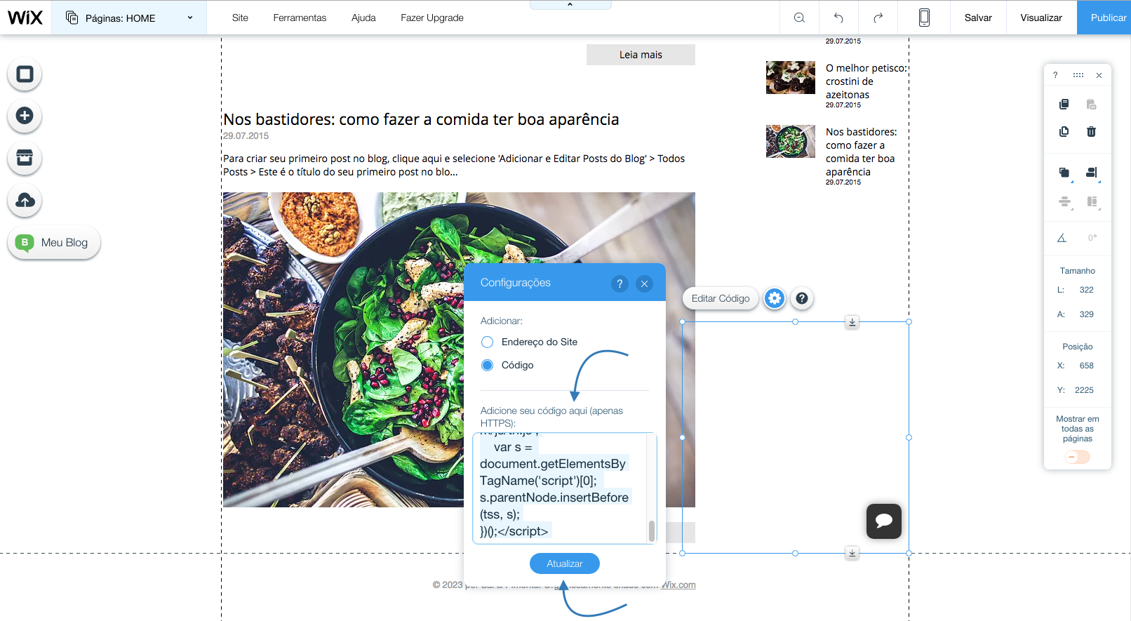Image resolution: width=1131 pixels, height=621 pixels.
Task: Click the Salvar button
Action: tap(978, 18)
